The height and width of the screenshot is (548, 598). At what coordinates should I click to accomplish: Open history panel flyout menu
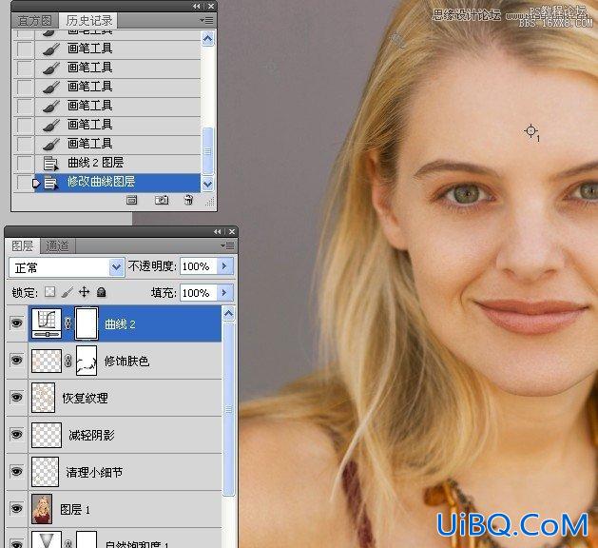point(206,20)
